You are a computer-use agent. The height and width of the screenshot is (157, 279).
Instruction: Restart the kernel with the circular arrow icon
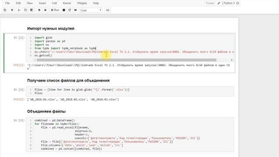click(70, 10)
